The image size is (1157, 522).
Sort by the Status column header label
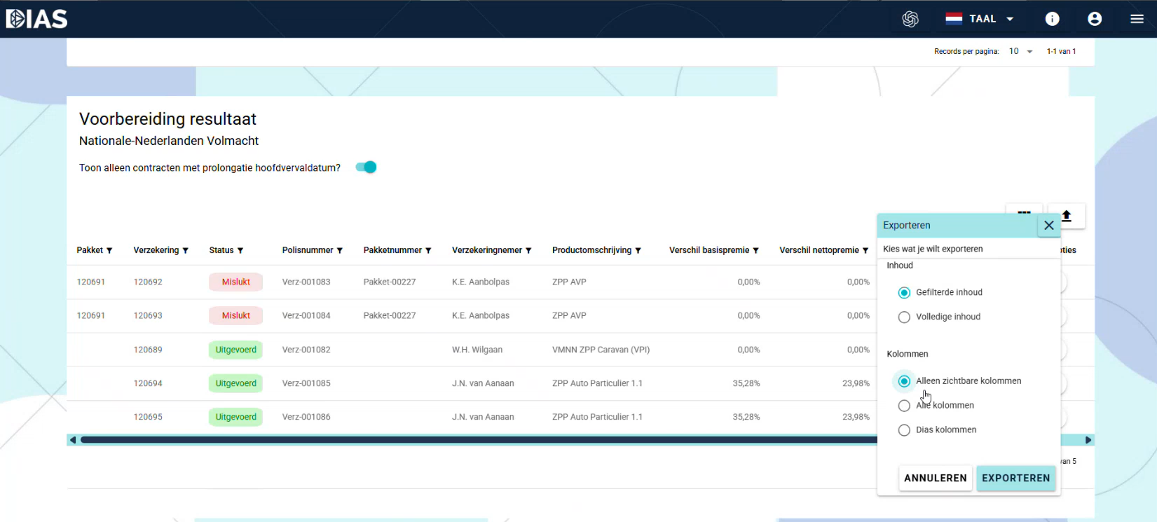[x=221, y=250]
